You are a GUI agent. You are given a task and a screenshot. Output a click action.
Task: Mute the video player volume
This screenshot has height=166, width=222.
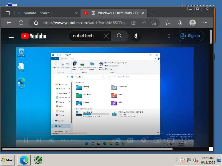pos(52,140)
